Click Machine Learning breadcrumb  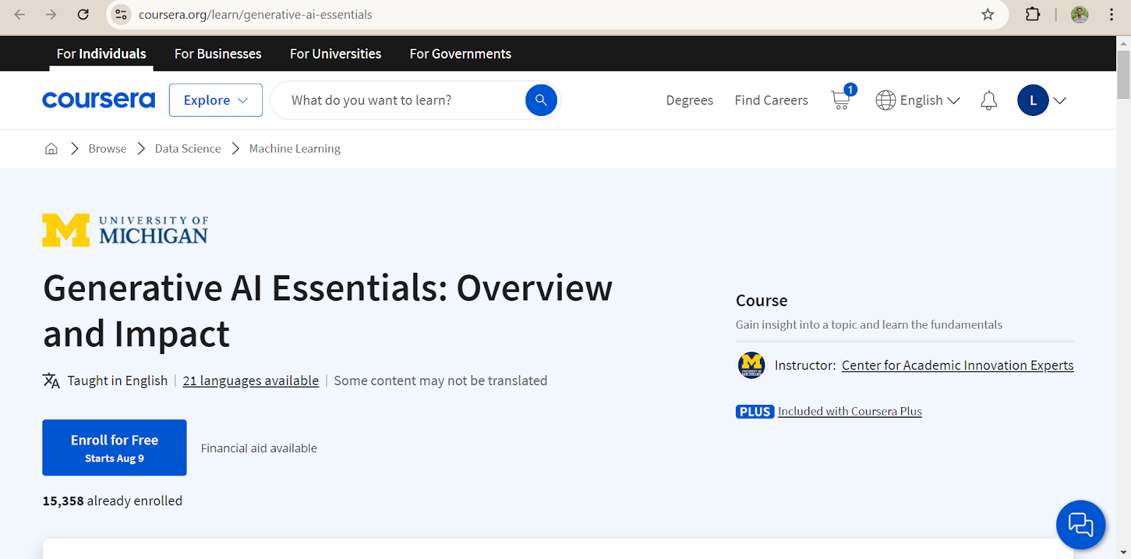tap(295, 148)
